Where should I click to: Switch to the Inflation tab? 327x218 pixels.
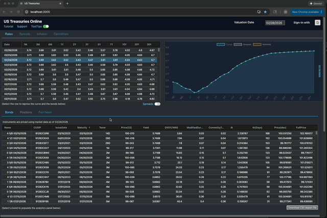tap(42, 34)
